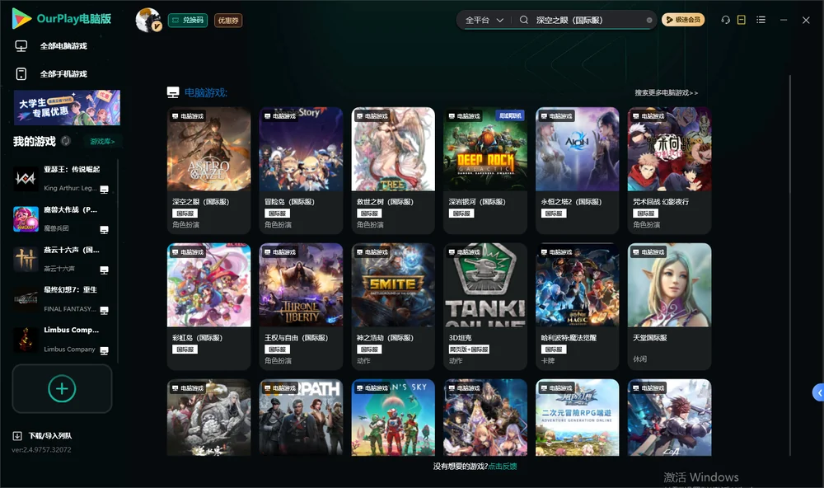Click the 电脑游戏: section monitor icon

(173, 92)
